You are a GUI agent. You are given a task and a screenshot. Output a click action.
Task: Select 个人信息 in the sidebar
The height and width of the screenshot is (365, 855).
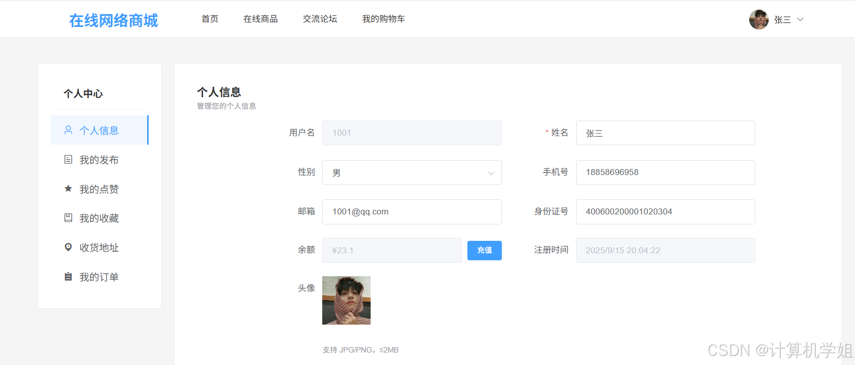coord(100,130)
